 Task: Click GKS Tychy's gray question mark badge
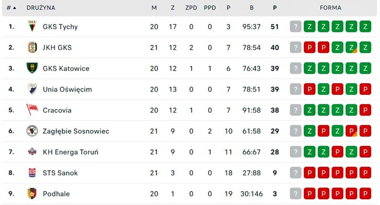click(x=296, y=26)
